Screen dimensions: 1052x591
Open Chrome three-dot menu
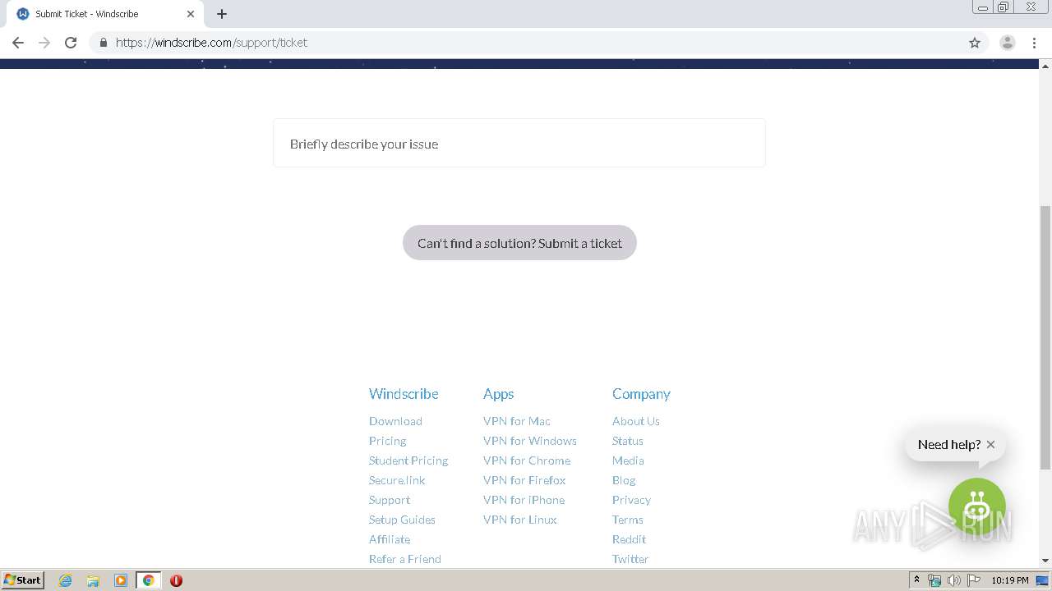tap(1034, 43)
